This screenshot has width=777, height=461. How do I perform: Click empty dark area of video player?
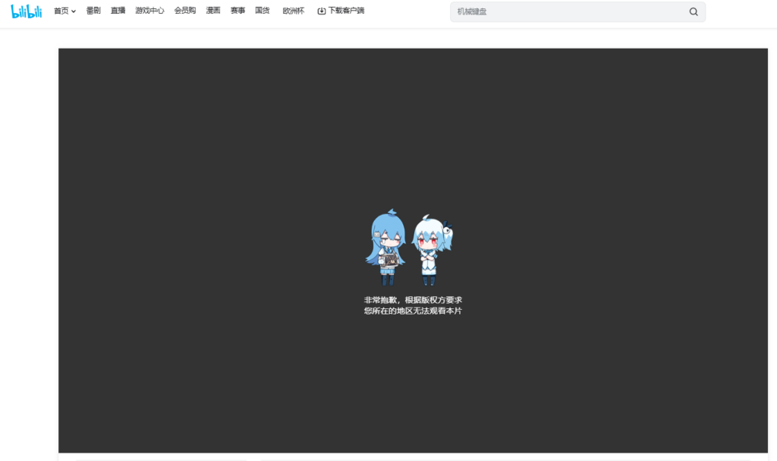190,152
